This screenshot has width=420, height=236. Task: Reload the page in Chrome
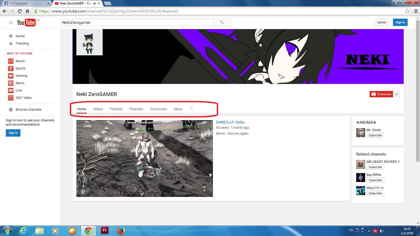coord(20,11)
